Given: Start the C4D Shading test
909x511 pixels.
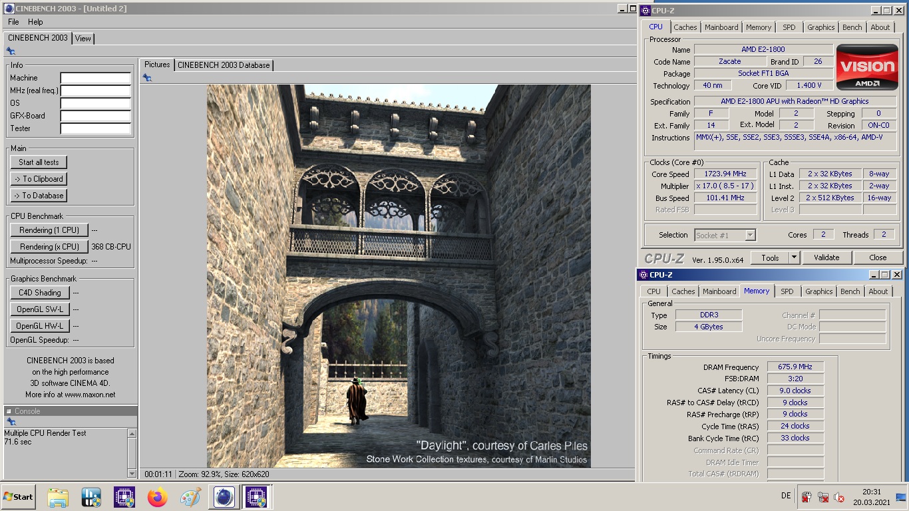Looking at the screenshot, I should (x=40, y=293).
